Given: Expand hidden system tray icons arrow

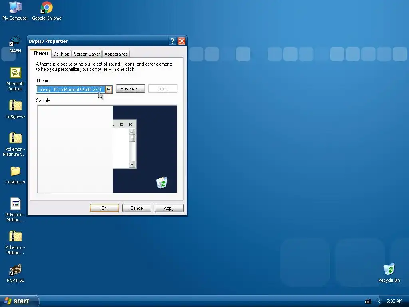Looking at the screenshot, I should tap(379, 301).
